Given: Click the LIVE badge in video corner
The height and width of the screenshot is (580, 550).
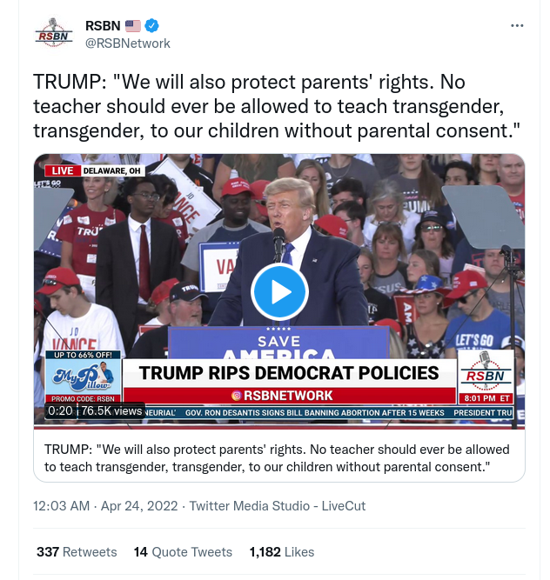Looking at the screenshot, I should tap(62, 170).
